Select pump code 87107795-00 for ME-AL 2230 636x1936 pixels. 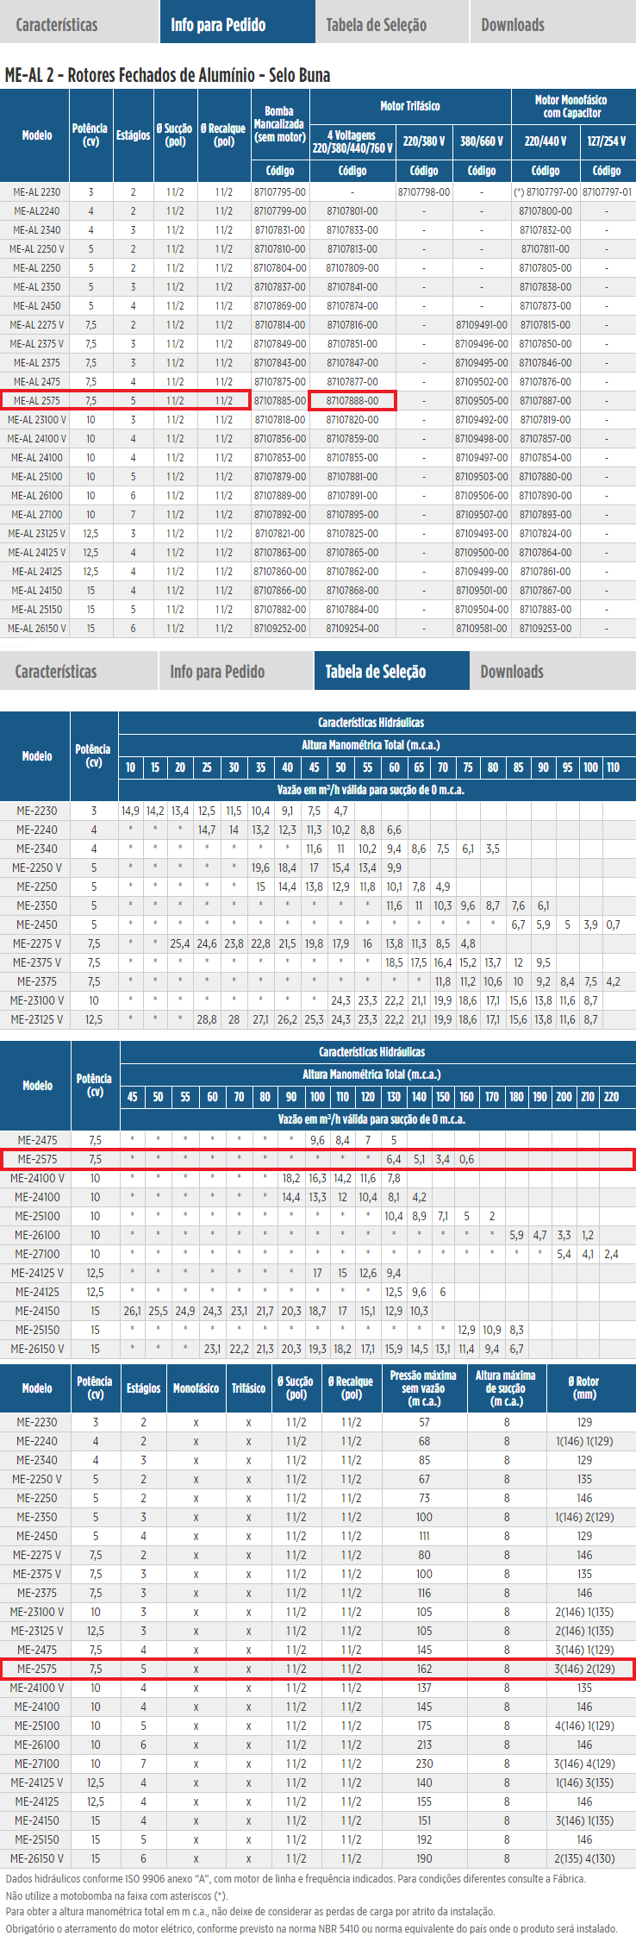279,192
